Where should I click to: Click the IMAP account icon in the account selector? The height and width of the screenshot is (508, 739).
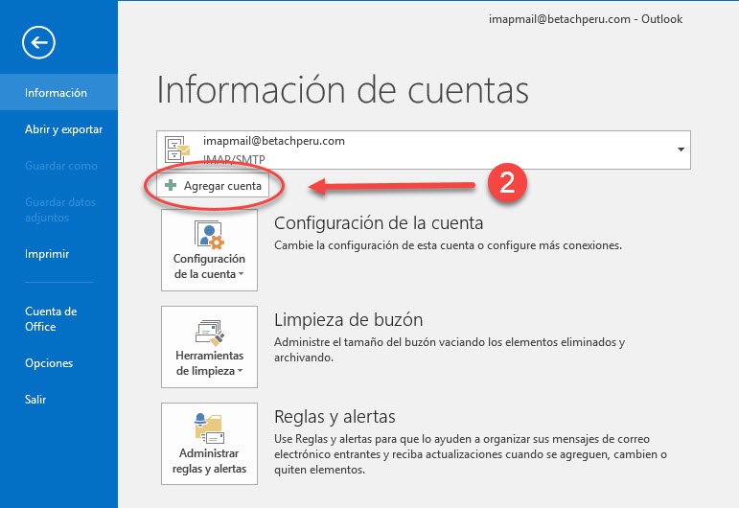[179, 147]
